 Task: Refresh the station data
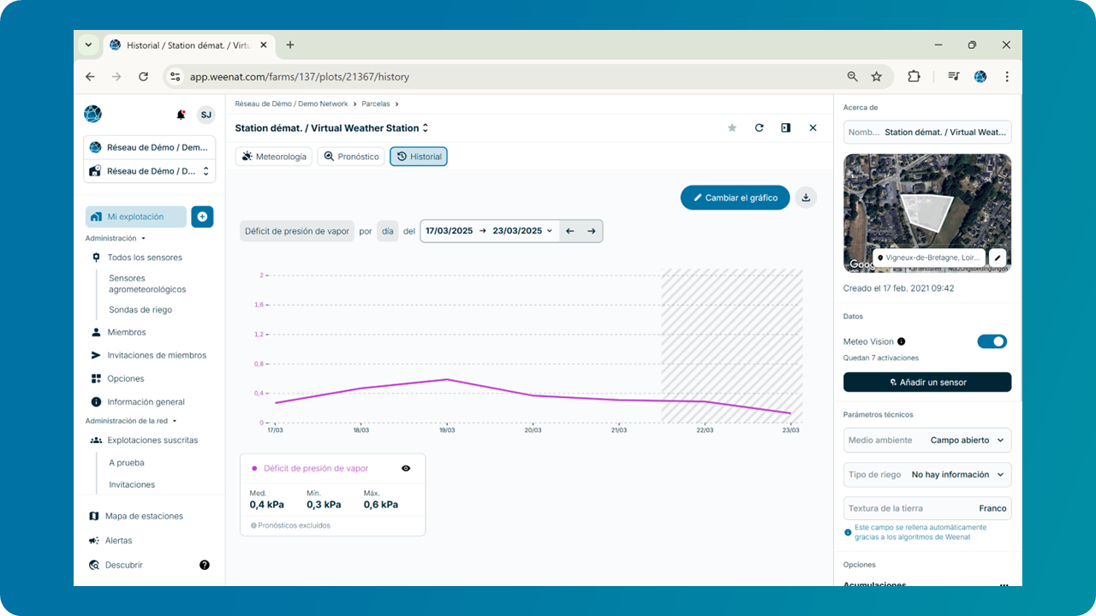[x=759, y=127]
